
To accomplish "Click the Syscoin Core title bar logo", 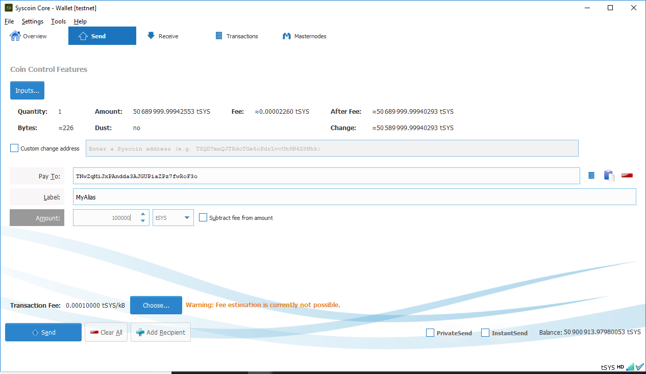I will (x=9, y=8).
